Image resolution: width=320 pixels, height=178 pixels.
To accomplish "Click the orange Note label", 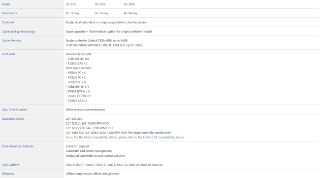I will point(69,138).
